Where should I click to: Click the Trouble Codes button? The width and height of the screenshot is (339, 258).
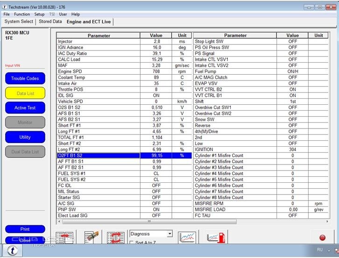pyautogui.click(x=25, y=79)
